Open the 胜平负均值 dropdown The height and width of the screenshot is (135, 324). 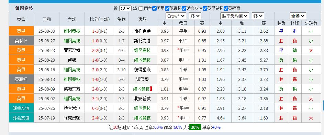[235, 16]
